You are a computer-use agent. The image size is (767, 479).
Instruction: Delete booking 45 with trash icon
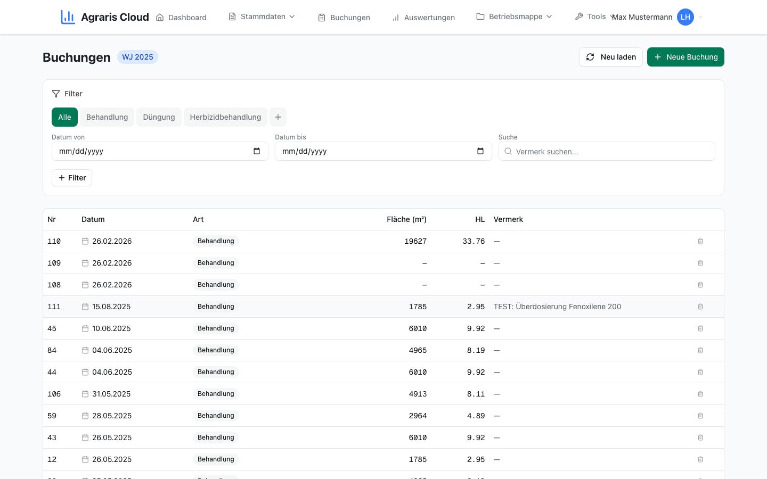coord(700,328)
